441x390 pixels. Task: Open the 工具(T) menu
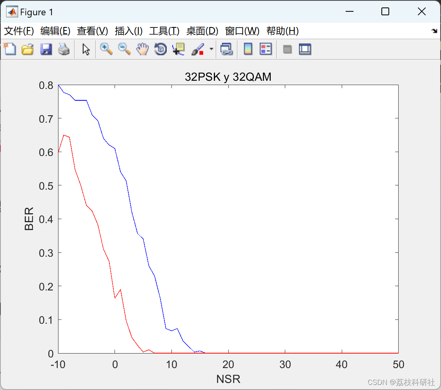point(164,31)
